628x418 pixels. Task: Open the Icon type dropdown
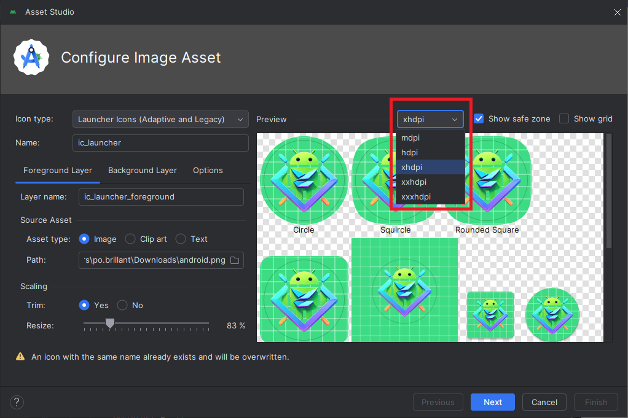(x=160, y=119)
